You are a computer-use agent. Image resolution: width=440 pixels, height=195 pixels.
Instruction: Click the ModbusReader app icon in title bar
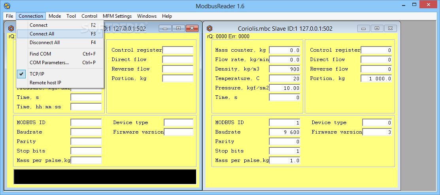coord(7,5)
